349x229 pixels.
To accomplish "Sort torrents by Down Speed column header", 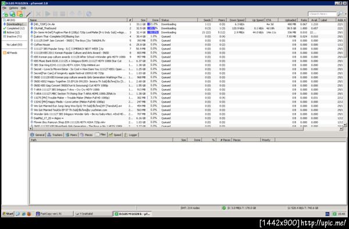I will coord(236,20).
